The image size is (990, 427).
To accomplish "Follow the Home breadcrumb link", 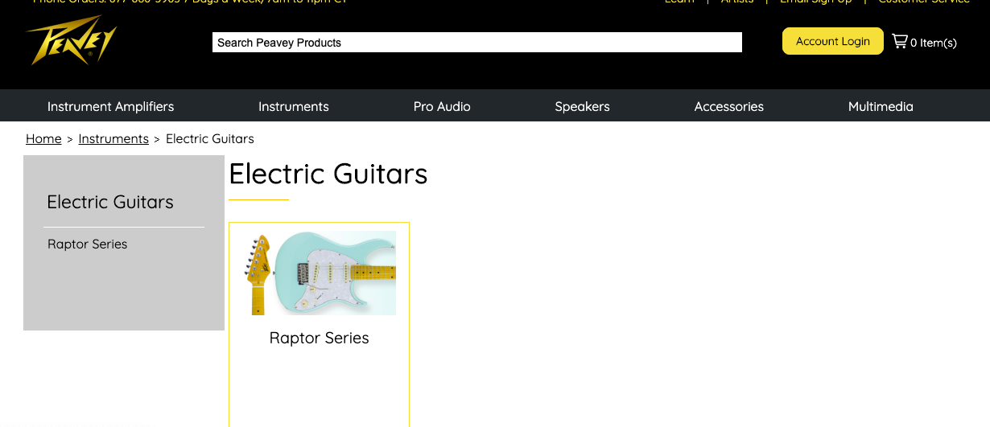I will point(43,139).
